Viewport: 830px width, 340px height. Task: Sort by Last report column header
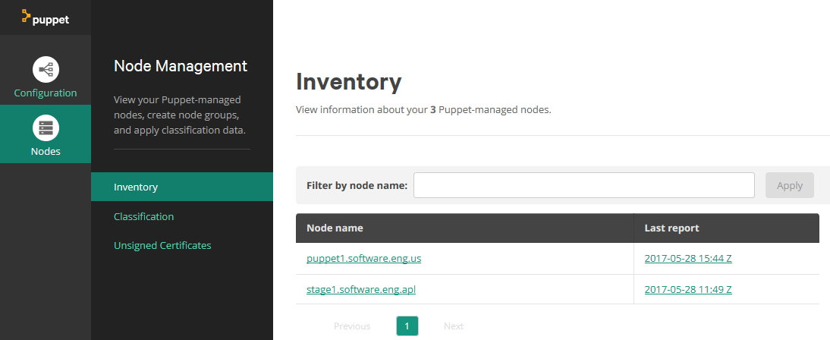coord(671,228)
